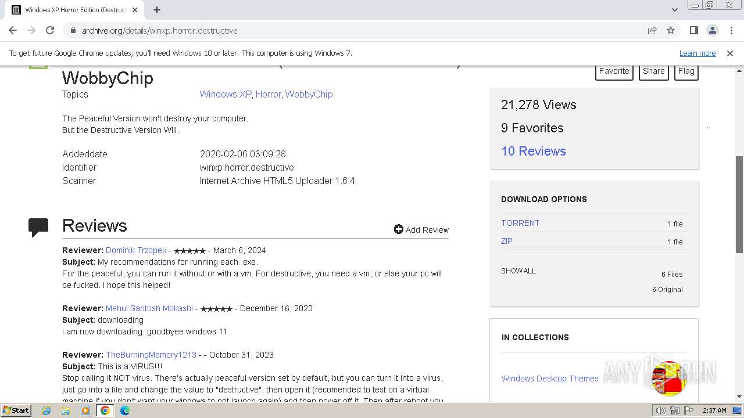The width and height of the screenshot is (744, 418).
Task: Open the Windows Desktop Themes collection
Action: pyautogui.click(x=550, y=379)
